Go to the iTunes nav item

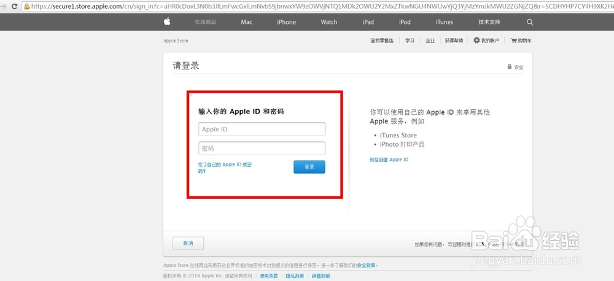point(444,22)
